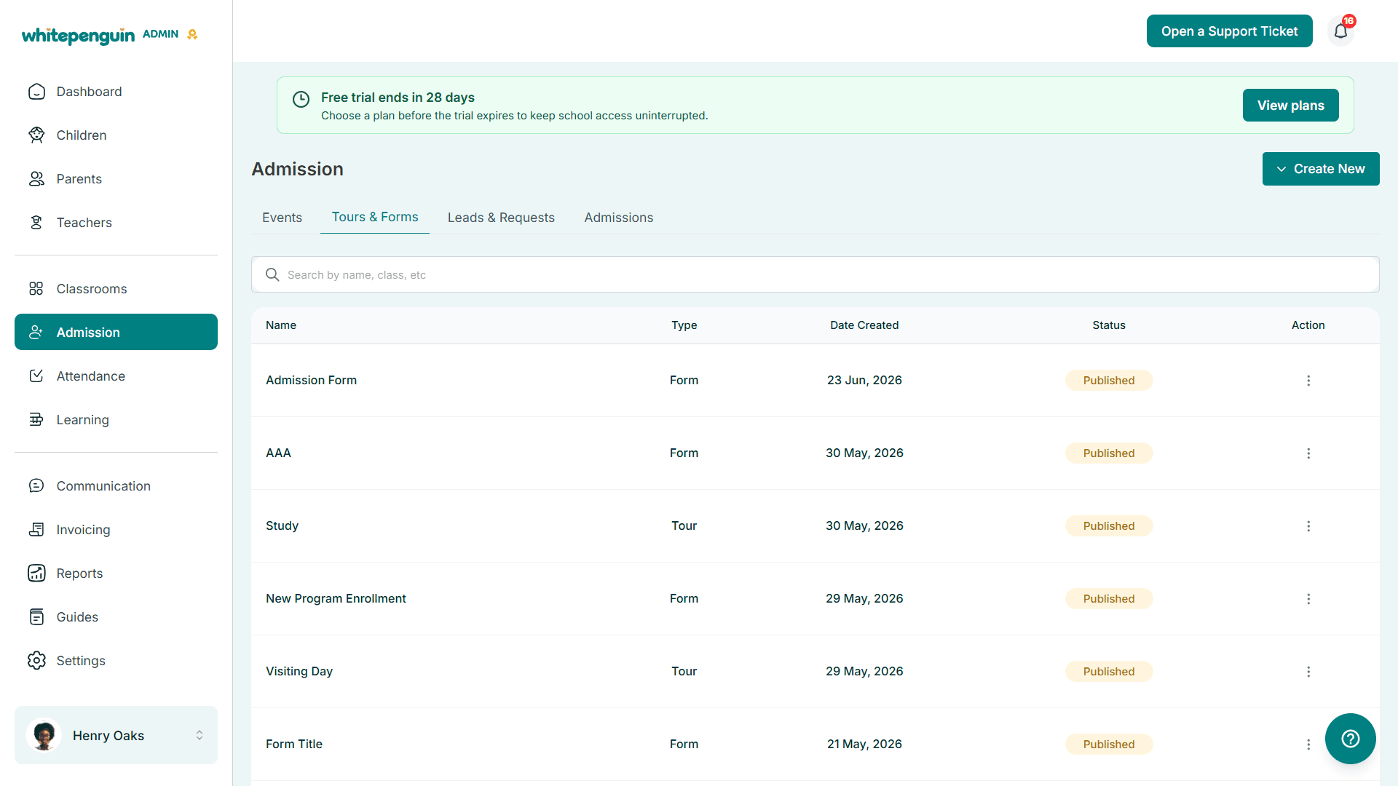1398x786 pixels.
Task: Click the Learning sidebar icon
Action: pyautogui.click(x=36, y=420)
